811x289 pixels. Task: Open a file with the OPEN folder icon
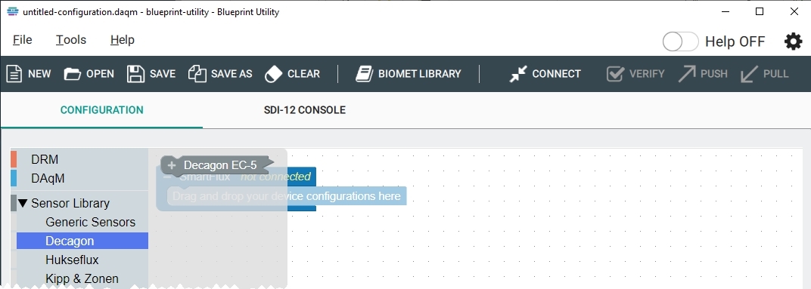click(x=73, y=74)
